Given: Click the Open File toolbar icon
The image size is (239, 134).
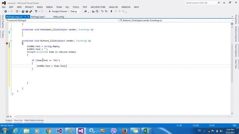Looking at the screenshot, I should point(23,12).
